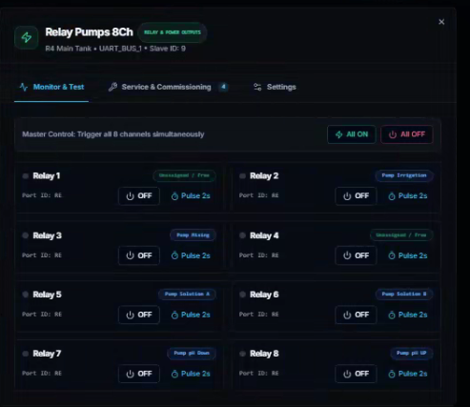Toggle the Relay 2 OFF switch
470x407 pixels.
point(356,196)
